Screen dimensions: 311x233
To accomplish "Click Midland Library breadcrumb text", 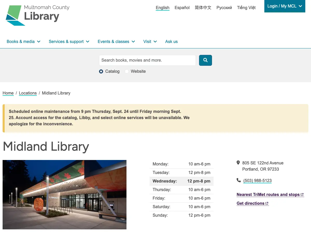I will point(56,93).
